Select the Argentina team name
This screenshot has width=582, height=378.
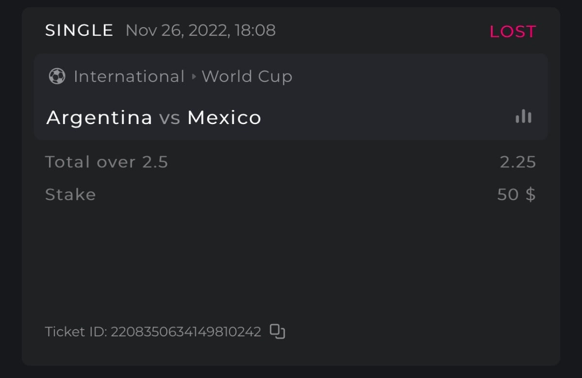(x=99, y=118)
